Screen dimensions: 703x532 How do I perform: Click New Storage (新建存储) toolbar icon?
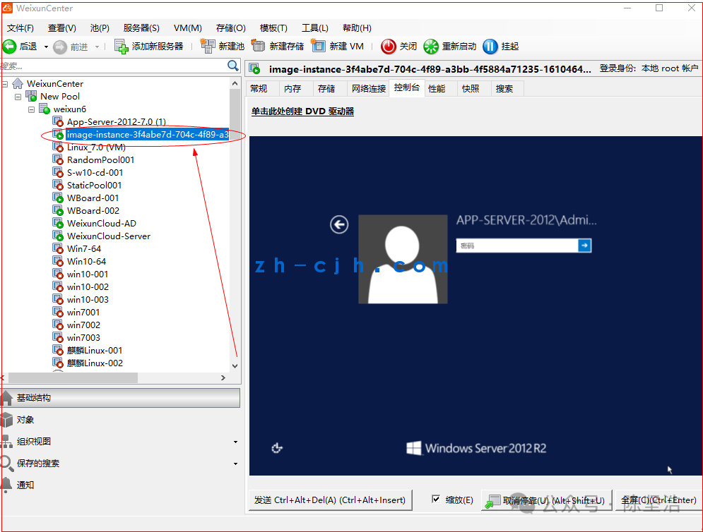point(259,46)
